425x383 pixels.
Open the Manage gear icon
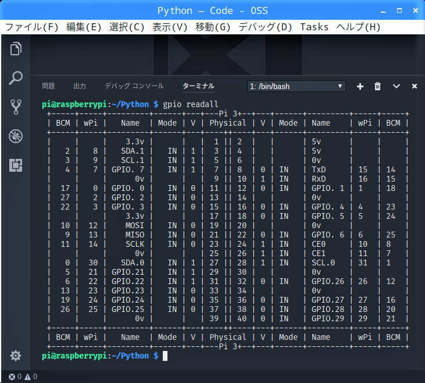[x=16, y=356]
